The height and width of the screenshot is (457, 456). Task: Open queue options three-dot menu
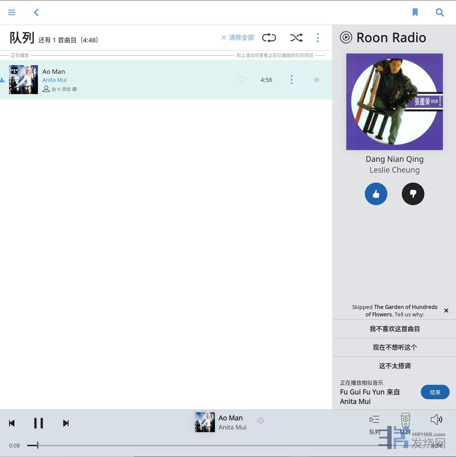point(318,38)
